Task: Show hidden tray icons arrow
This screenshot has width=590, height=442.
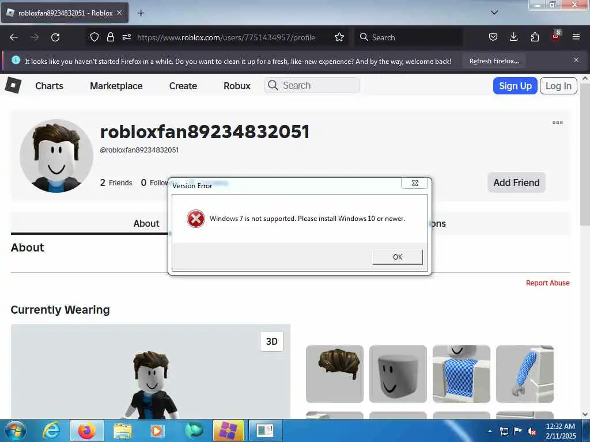Action: click(x=490, y=431)
